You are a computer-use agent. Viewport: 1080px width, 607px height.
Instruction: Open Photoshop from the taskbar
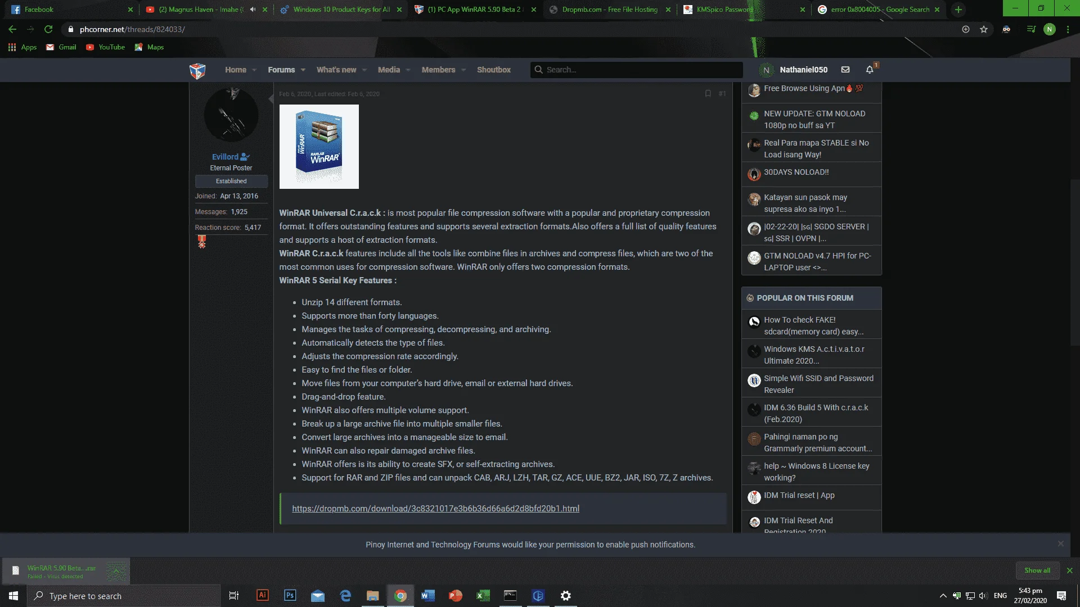290,596
